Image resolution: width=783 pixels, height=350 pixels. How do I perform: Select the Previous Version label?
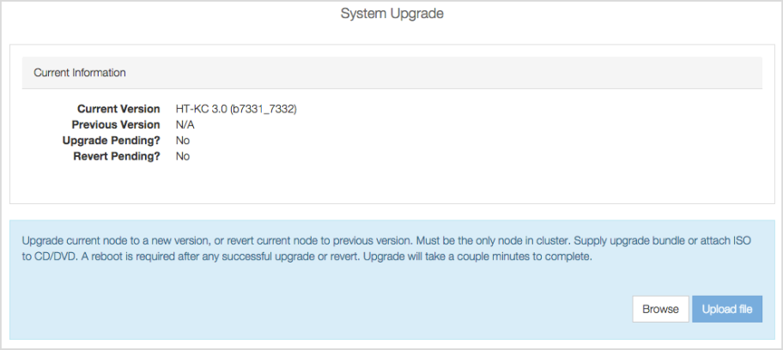116,125
